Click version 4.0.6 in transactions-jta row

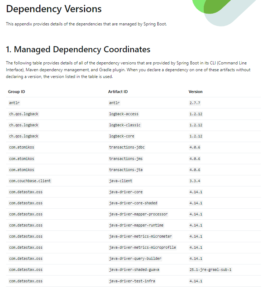[195, 170]
